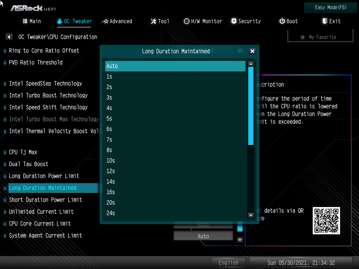Select Unlimited Current Limit setting
The image size is (359, 269).
(41, 212)
